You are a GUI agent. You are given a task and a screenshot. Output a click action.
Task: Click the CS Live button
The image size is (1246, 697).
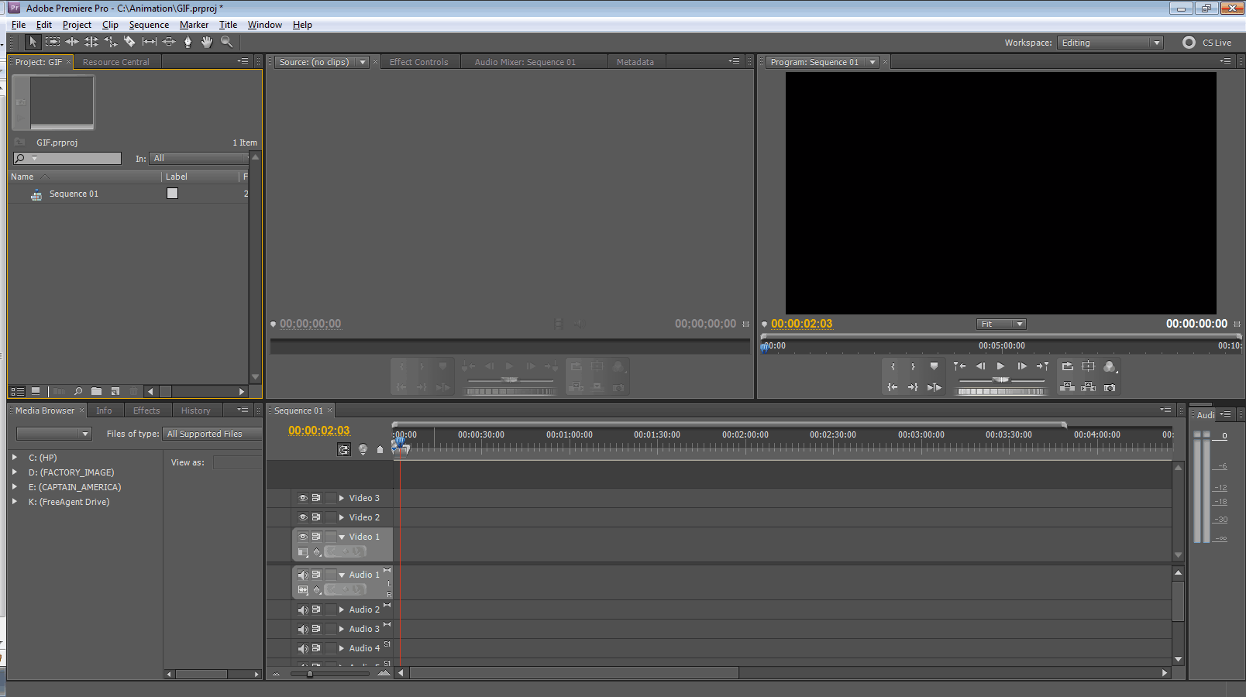1207,43
